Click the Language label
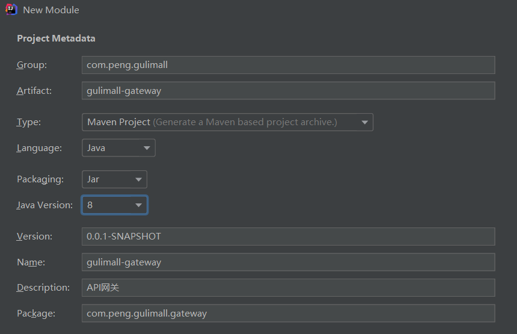This screenshot has height=334, width=517. click(x=39, y=148)
